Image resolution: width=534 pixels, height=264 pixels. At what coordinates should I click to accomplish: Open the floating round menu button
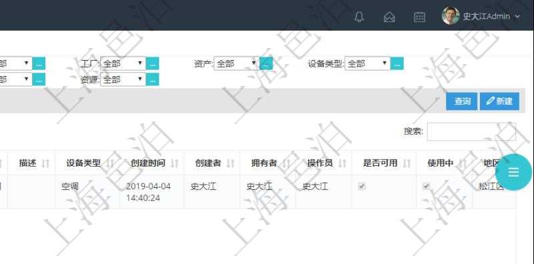point(513,172)
